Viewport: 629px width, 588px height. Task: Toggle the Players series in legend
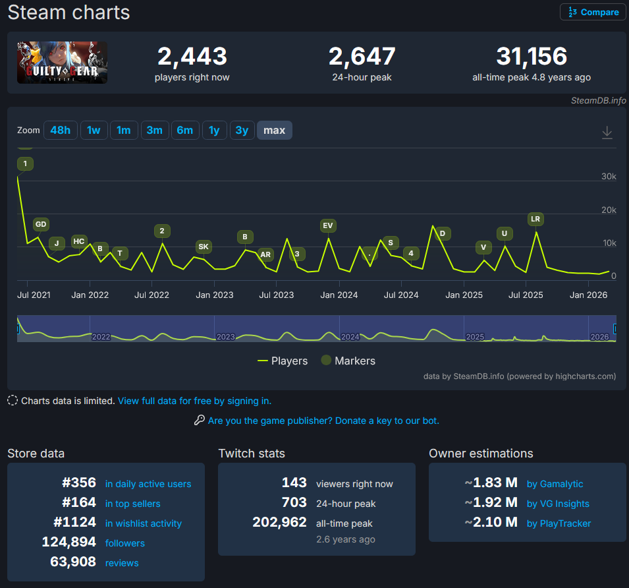pyautogui.click(x=283, y=361)
